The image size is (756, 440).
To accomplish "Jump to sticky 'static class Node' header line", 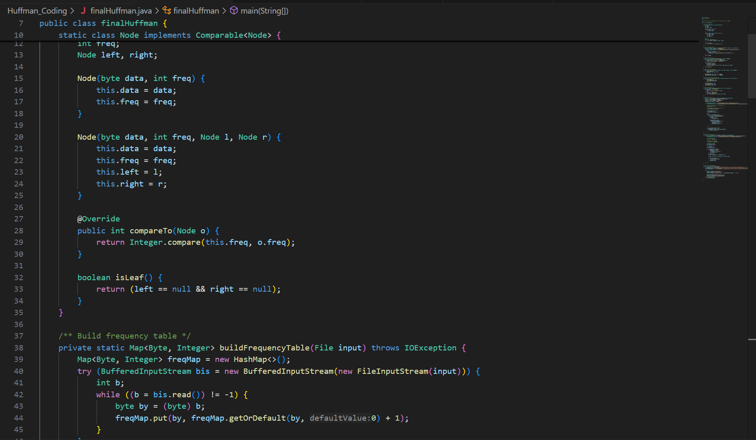I will (x=164, y=35).
